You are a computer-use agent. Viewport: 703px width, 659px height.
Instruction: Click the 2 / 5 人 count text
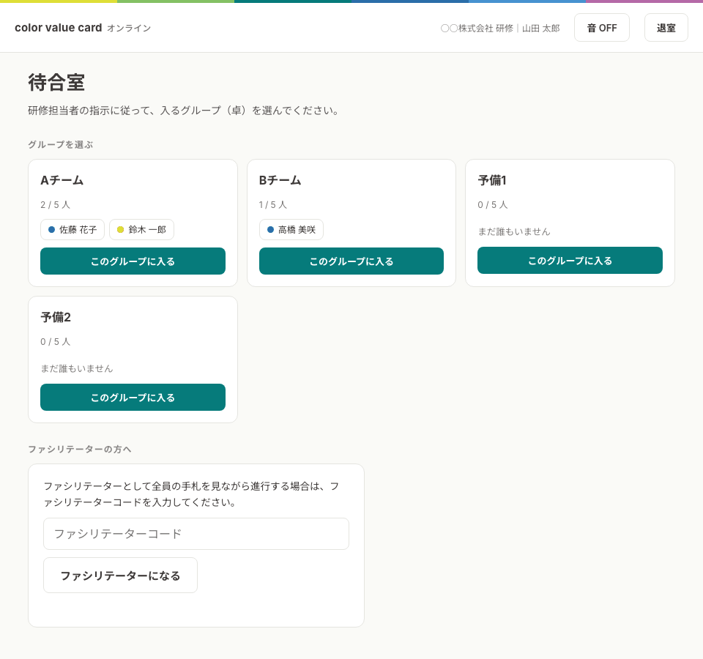[x=55, y=205]
